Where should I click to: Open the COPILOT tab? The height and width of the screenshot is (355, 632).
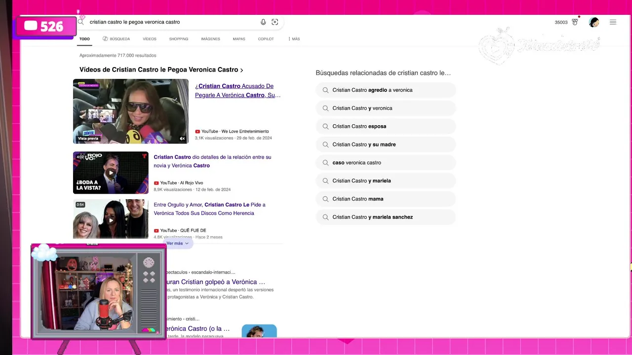(x=266, y=39)
